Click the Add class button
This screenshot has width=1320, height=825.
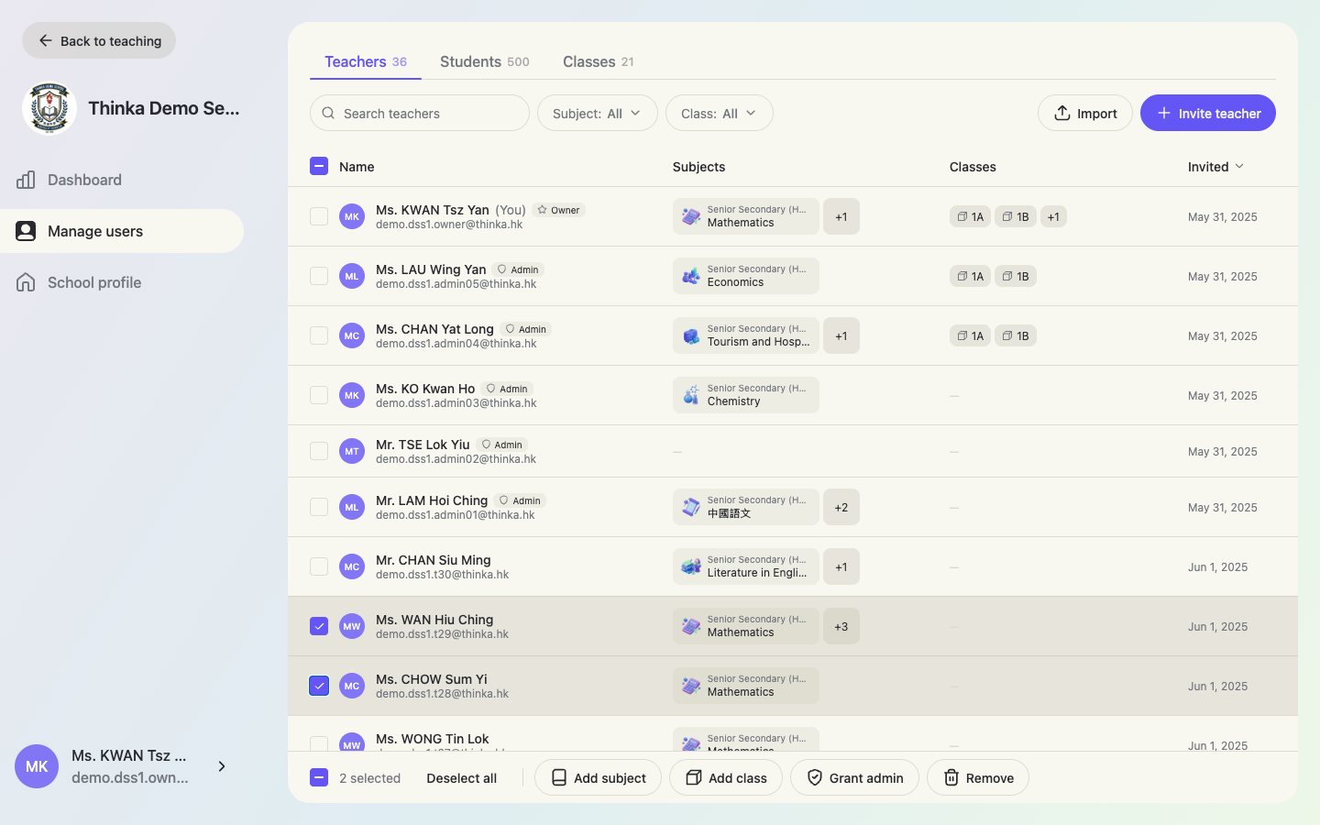pyautogui.click(x=726, y=777)
